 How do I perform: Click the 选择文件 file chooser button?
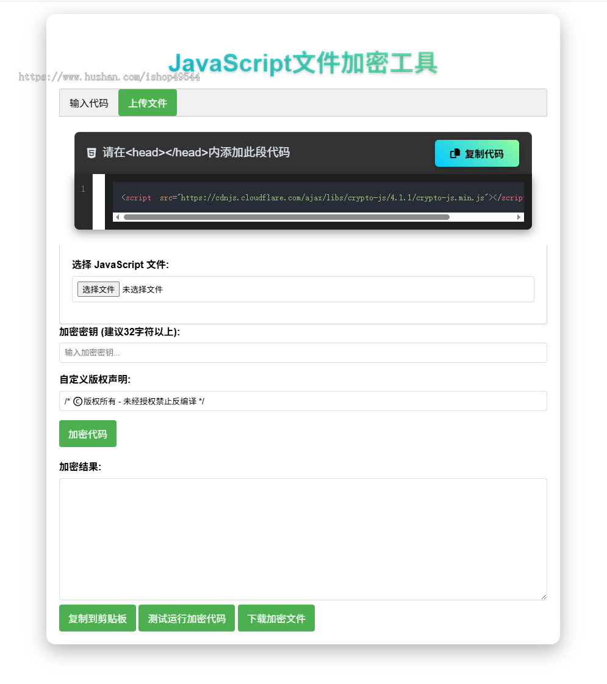point(98,289)
